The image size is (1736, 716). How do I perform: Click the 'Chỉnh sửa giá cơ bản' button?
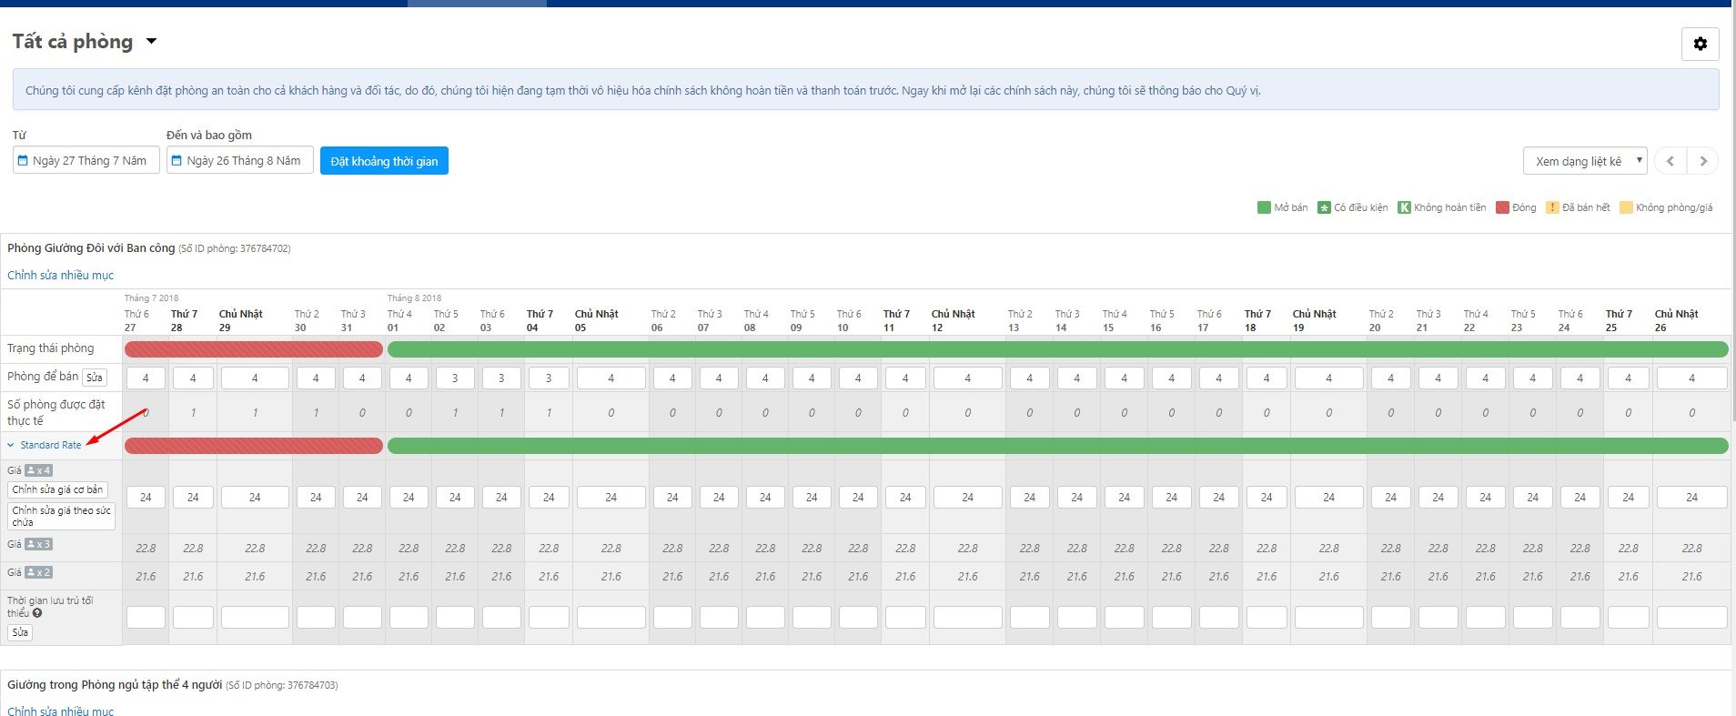pyautogui.click(x=57, y=489)
